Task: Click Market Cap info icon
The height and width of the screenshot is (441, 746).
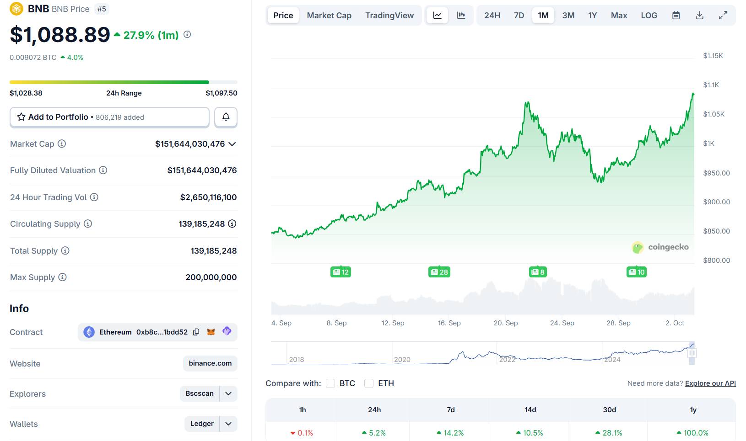Action: (62, 144)
